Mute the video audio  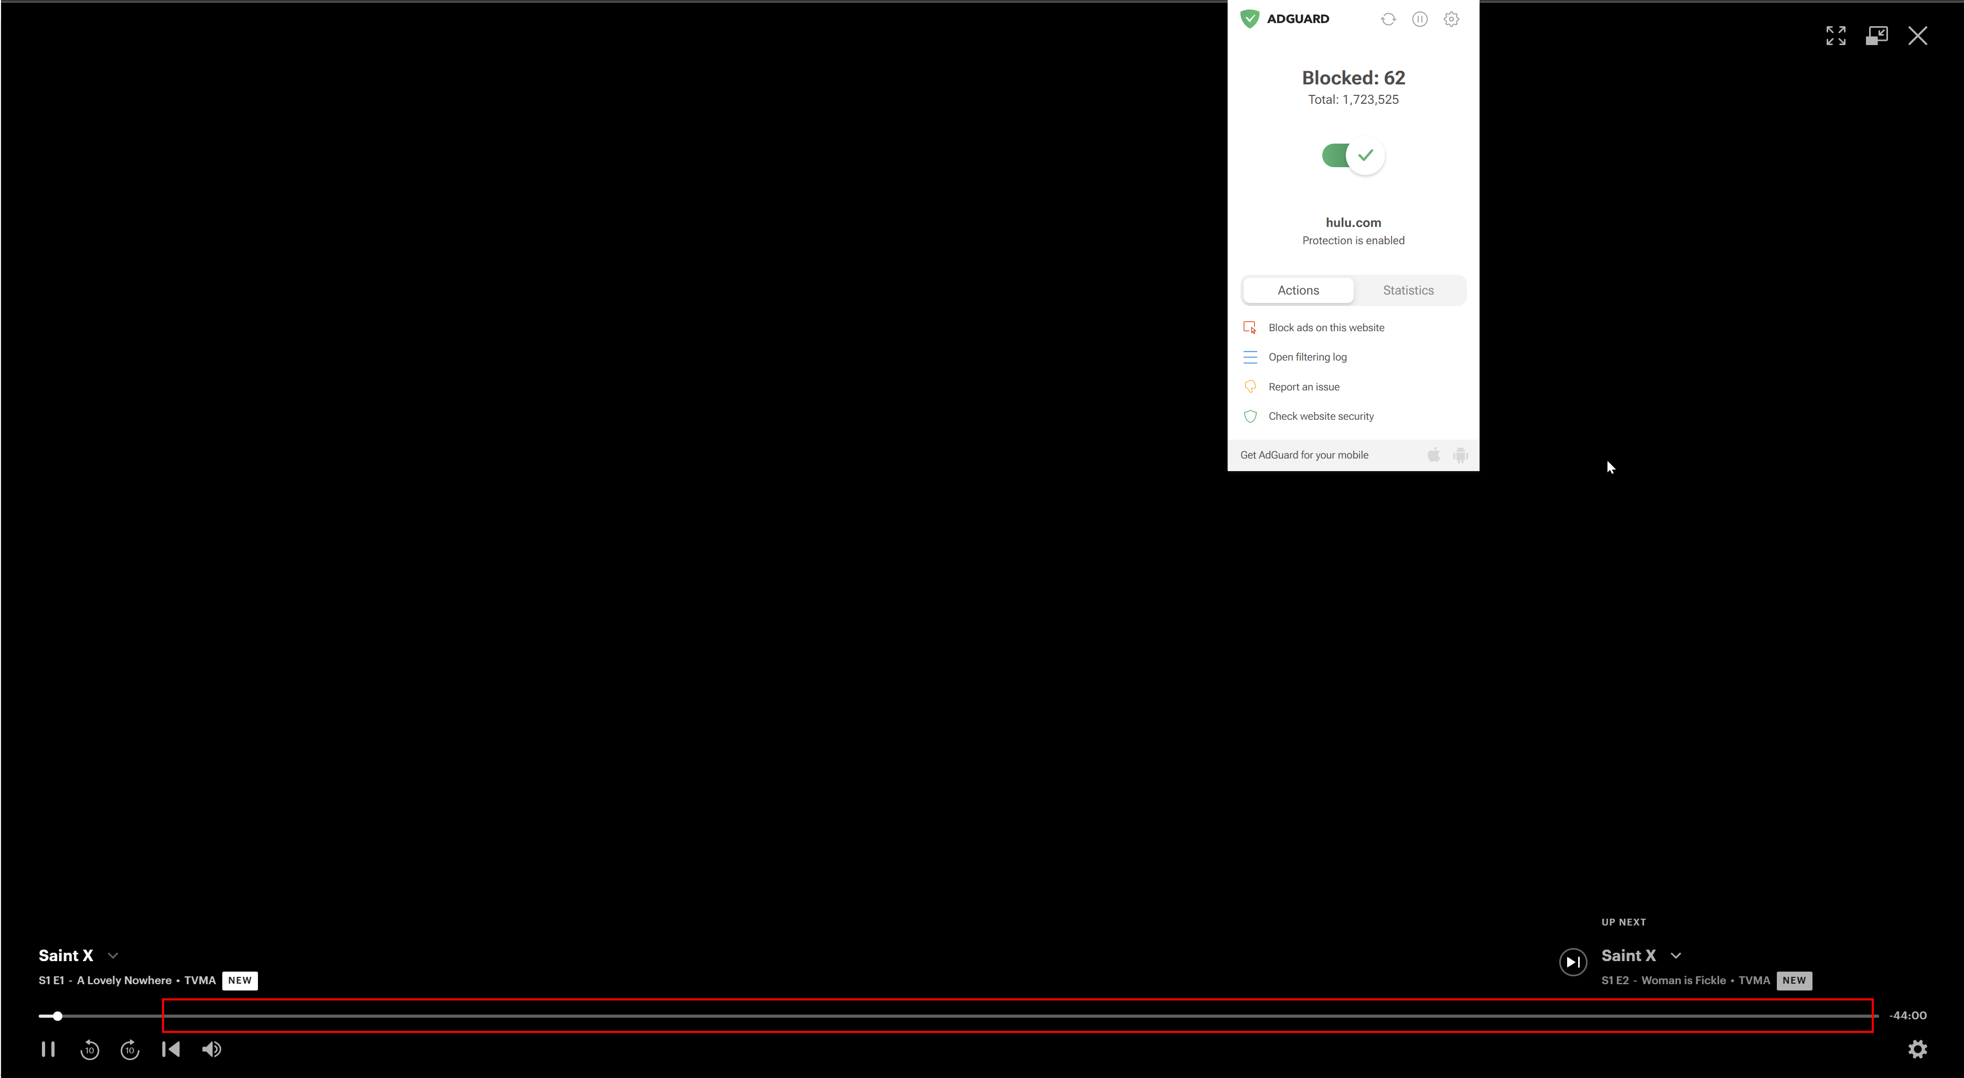(x=212, y=1049)
